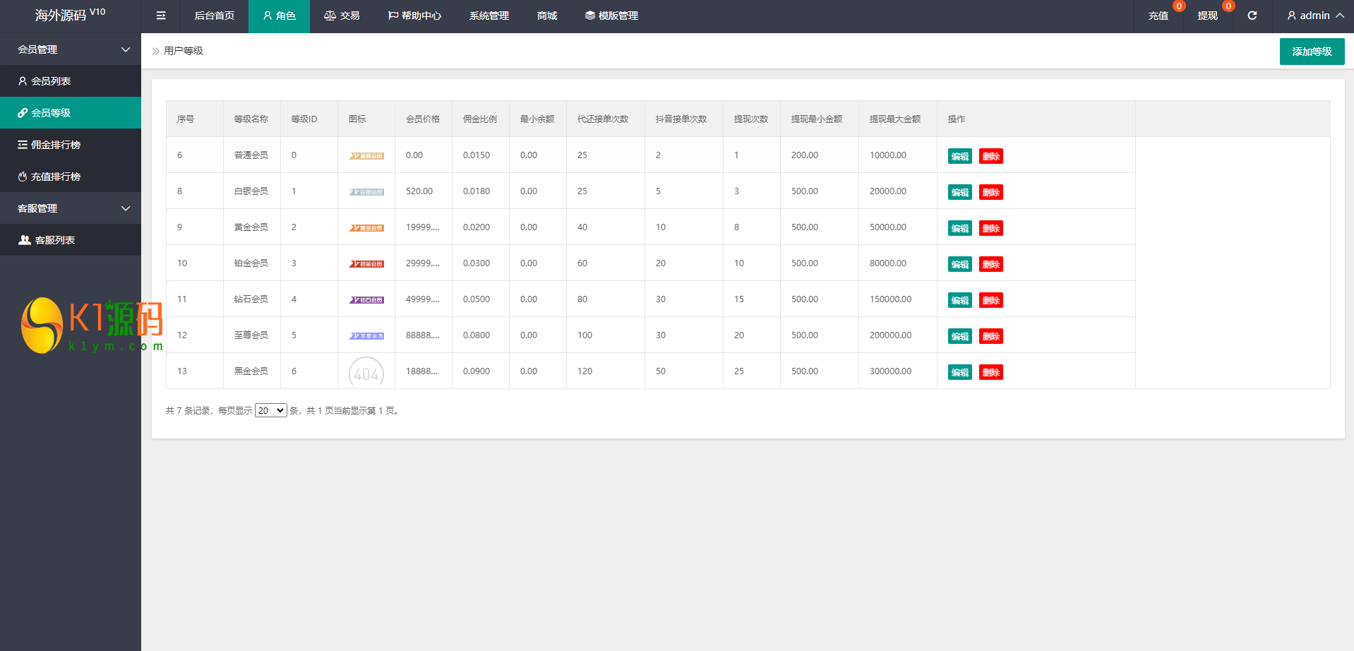This screenshot has width=1354, height=651.
Task: Click the 黑金会员 level name cell
Action: [251, 371]
